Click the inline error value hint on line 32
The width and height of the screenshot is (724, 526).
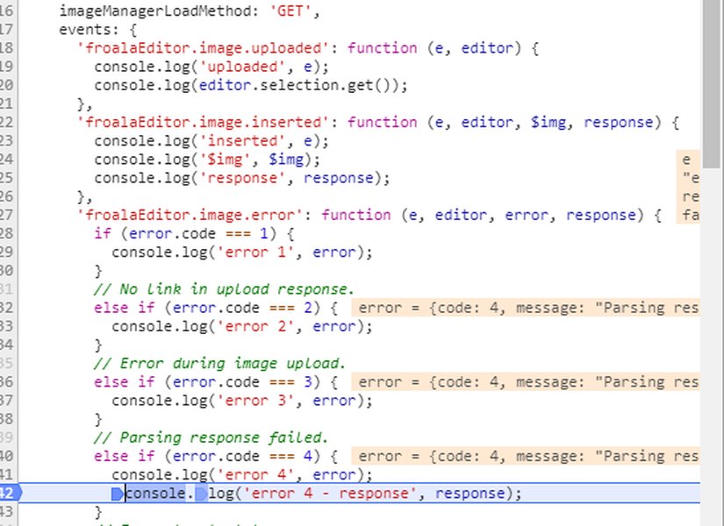coord(526,308)
